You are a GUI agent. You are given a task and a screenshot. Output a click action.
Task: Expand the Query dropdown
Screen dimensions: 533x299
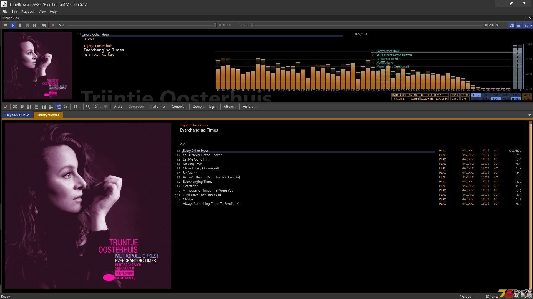point(198,107)
